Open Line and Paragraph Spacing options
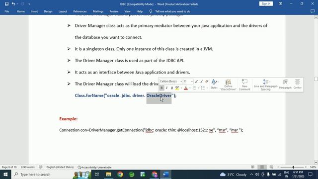The width and height of the screenshot is (318, 179). pyautogui.click(x=266, y=85)
